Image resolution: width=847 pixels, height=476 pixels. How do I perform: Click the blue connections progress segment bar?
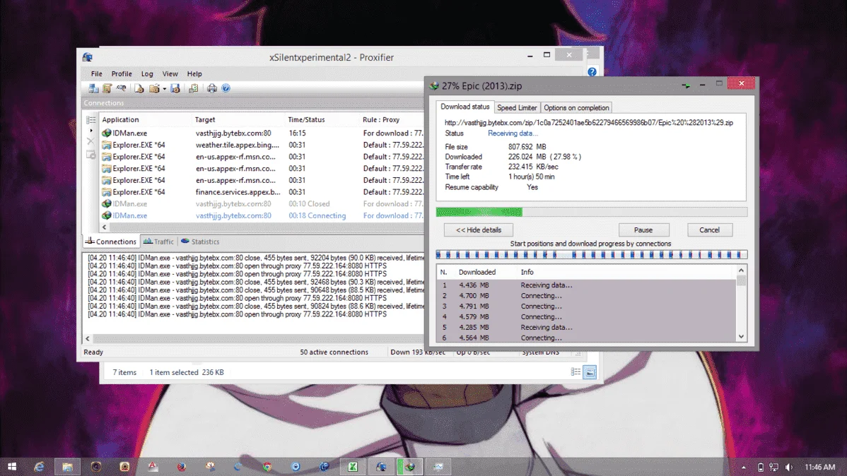592,254
